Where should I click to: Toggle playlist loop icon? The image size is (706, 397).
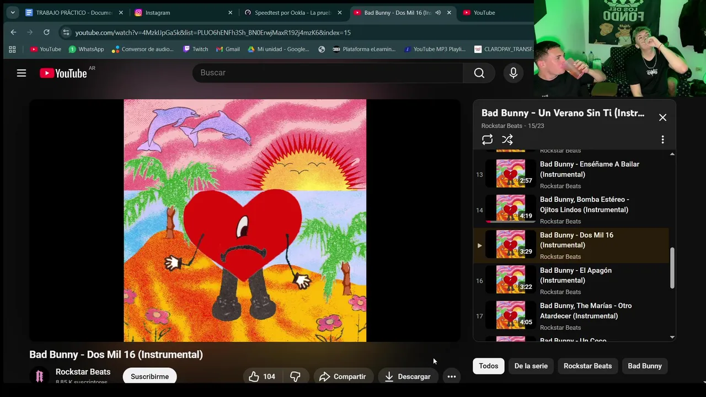(487, 140)
